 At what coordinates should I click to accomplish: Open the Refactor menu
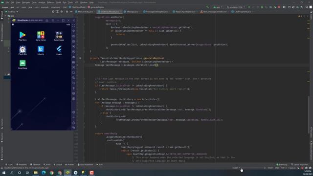point(50,2)
